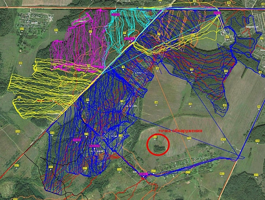265x200 pixels.
Task: Click the yellow waypoint label at the northeast farm buildings
Action: point(227,37)
